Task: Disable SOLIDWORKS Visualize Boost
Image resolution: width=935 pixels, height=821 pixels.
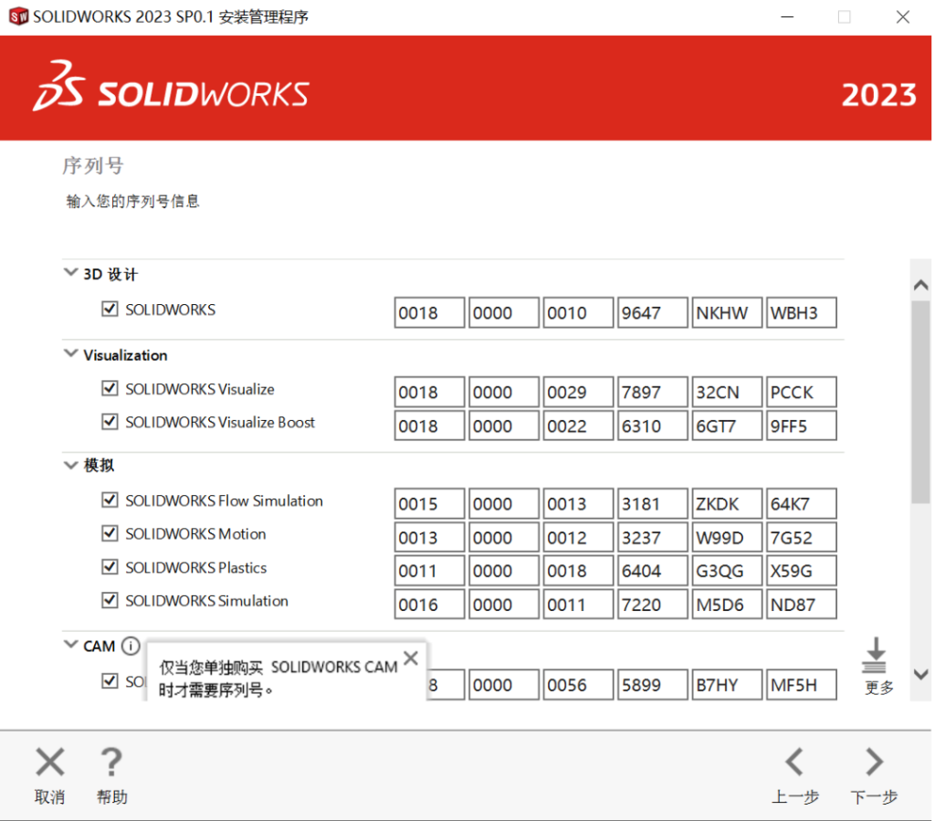Action: [x=110, y=423]
